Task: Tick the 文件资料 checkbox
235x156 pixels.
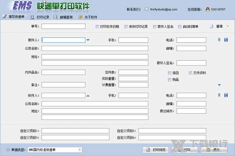Action: [x=190, y=73]
